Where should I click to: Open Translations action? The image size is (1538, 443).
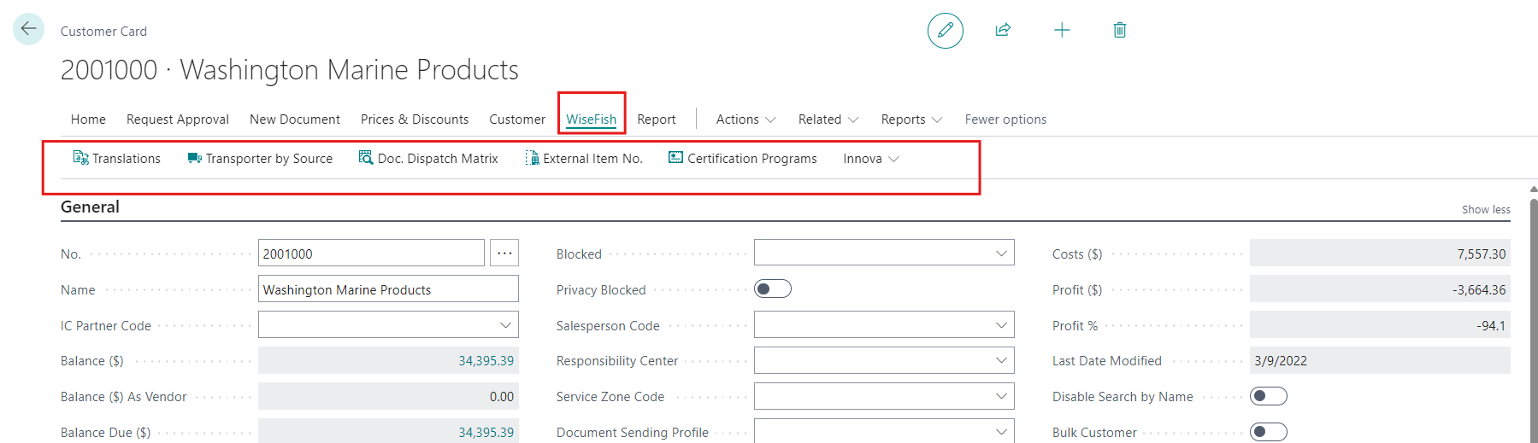coord(117,159)
